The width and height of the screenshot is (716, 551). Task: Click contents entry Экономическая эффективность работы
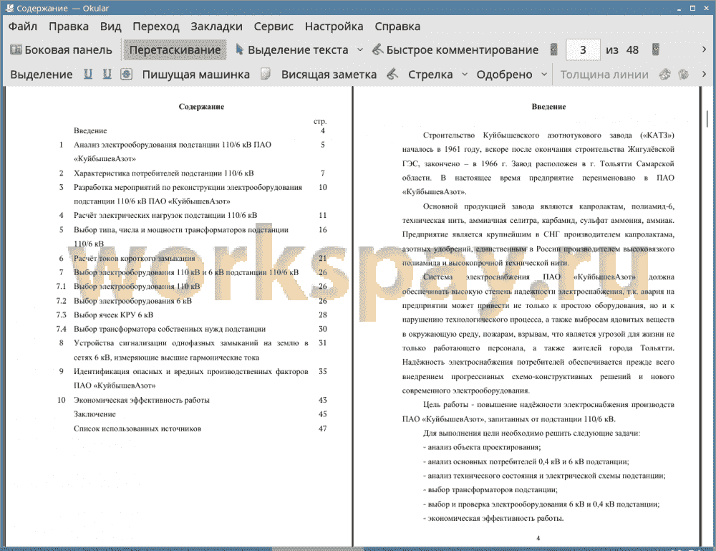coord(142,401)
